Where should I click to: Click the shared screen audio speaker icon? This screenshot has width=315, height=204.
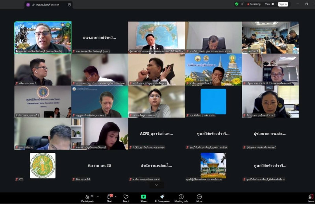point(33,5)
